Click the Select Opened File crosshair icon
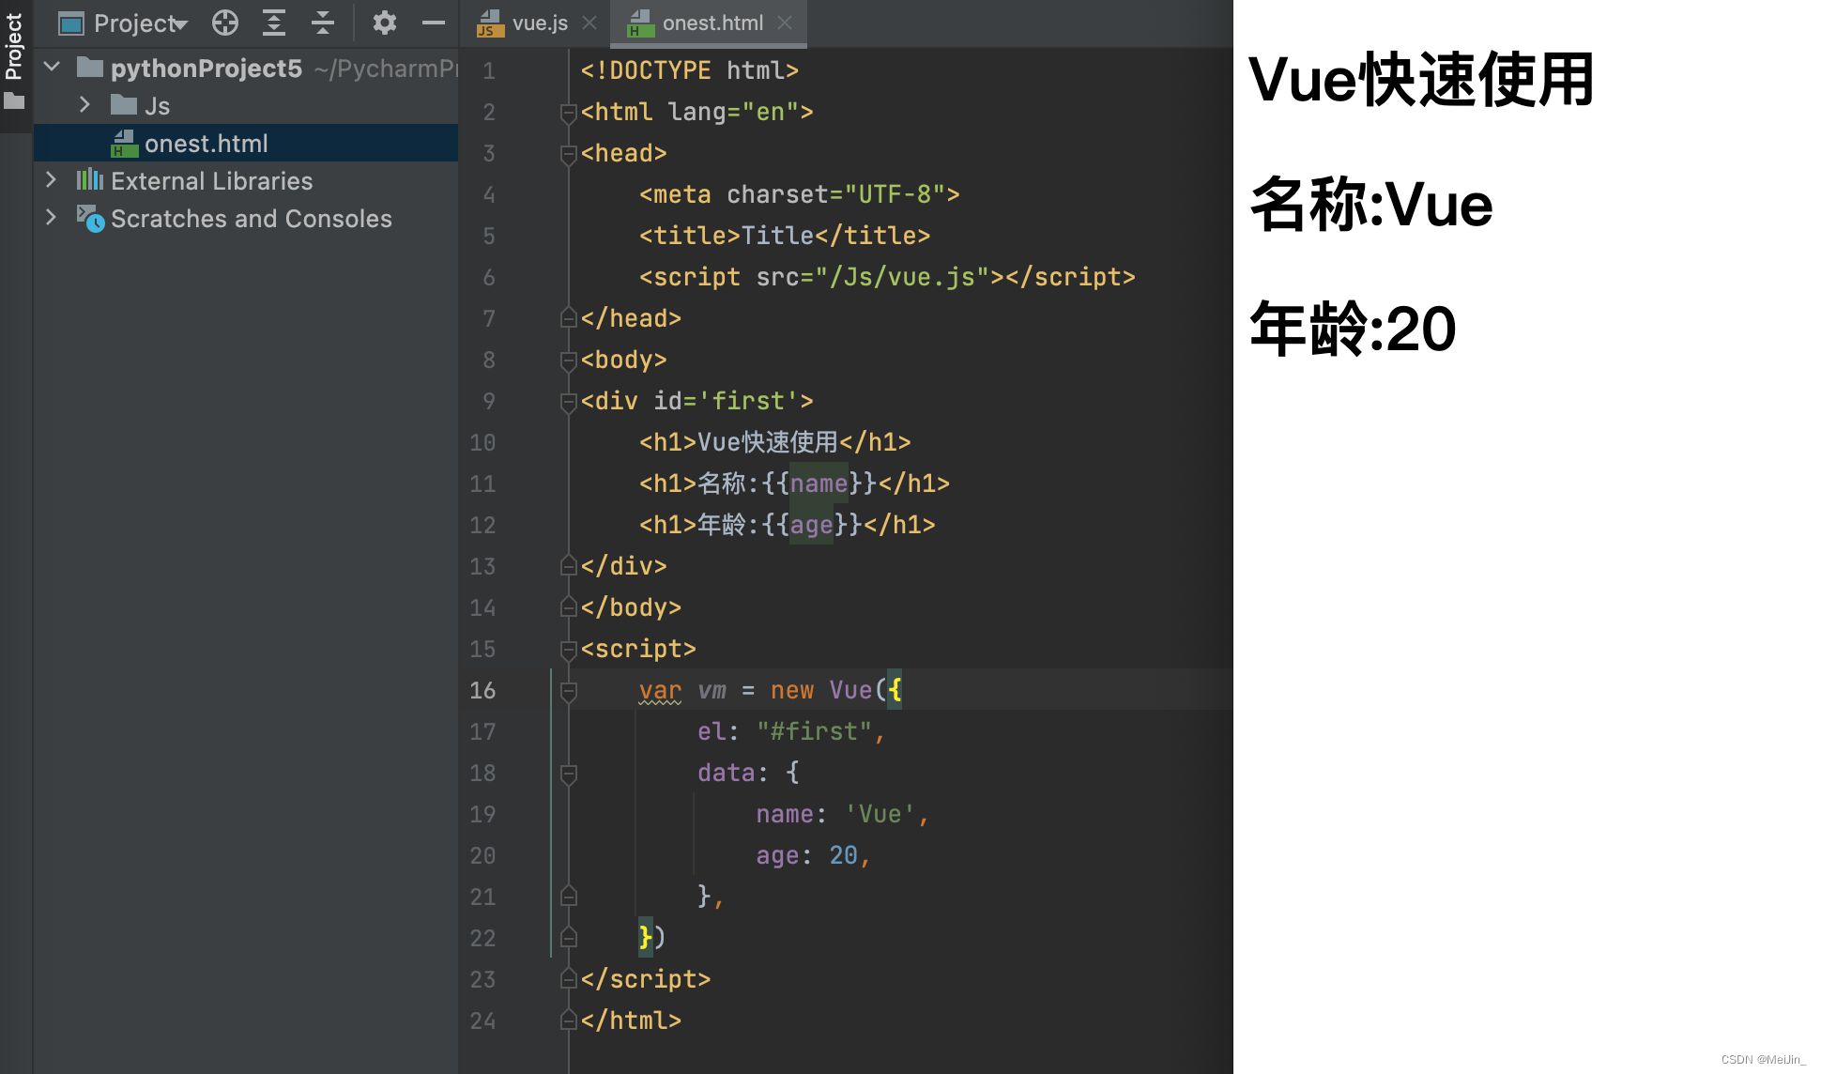The image size is (1821, 1074). pyautogui.click(x=224, y=23)
